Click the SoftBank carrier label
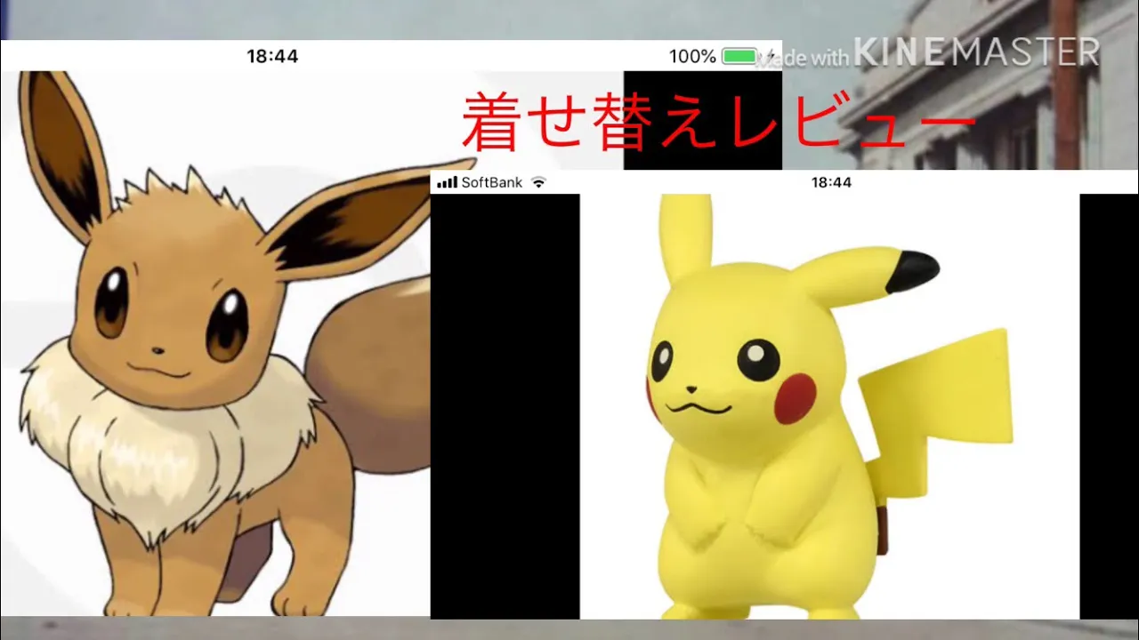 (492, 182)
